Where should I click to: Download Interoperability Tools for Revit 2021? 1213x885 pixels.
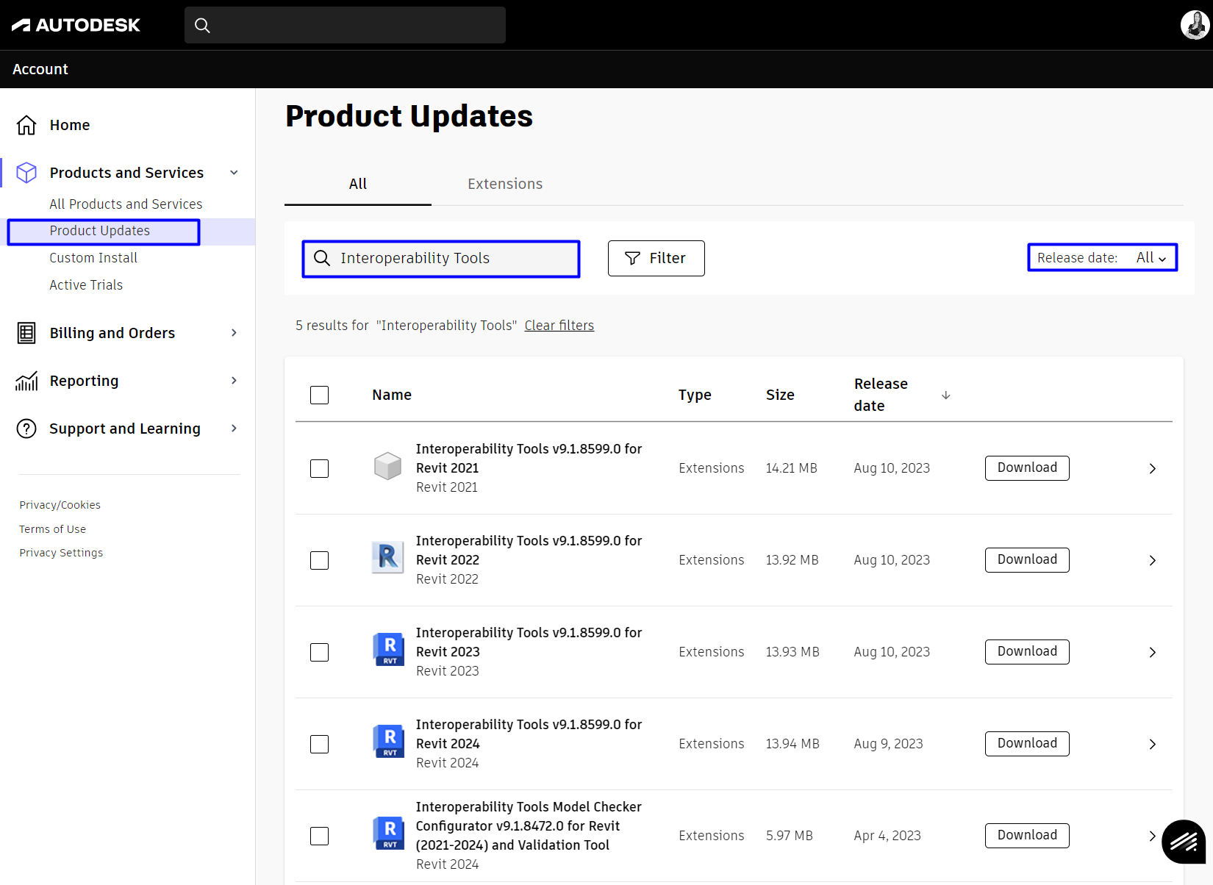coord(1027,468)
